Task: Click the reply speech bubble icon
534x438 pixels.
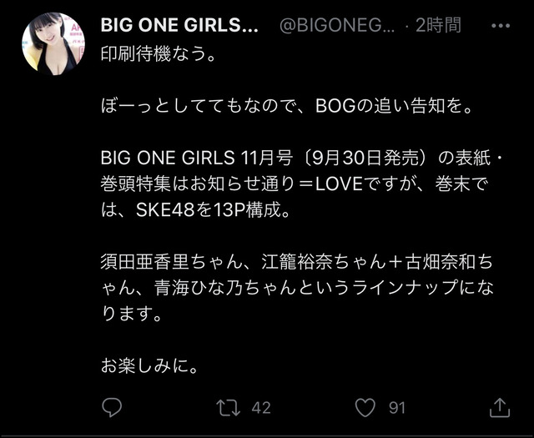Action: pyautogui.click(x=112, y=407)
